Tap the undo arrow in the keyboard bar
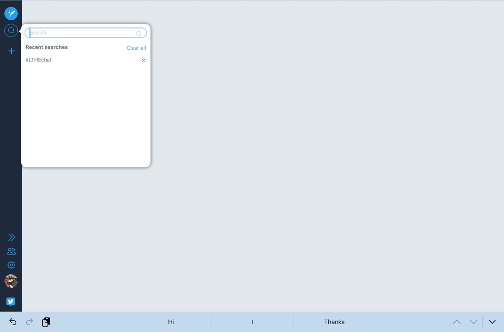 13,322
